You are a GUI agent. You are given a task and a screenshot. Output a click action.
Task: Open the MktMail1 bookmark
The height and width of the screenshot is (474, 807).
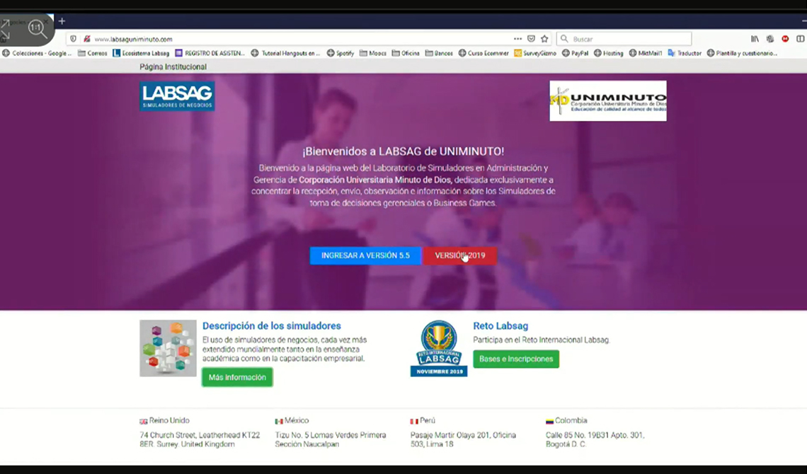pos(646,53)
